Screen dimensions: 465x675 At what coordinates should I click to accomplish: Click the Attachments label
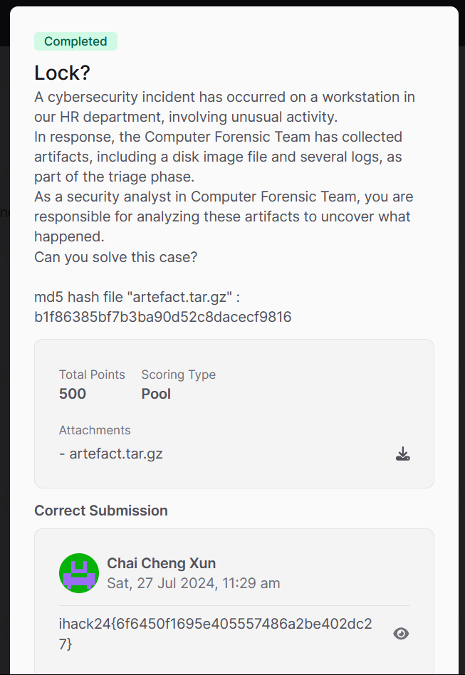click(95, 430)
